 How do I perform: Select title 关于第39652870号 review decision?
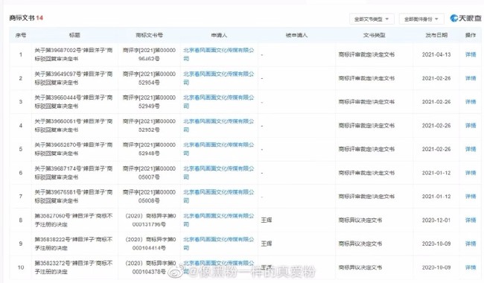point(74,149)
